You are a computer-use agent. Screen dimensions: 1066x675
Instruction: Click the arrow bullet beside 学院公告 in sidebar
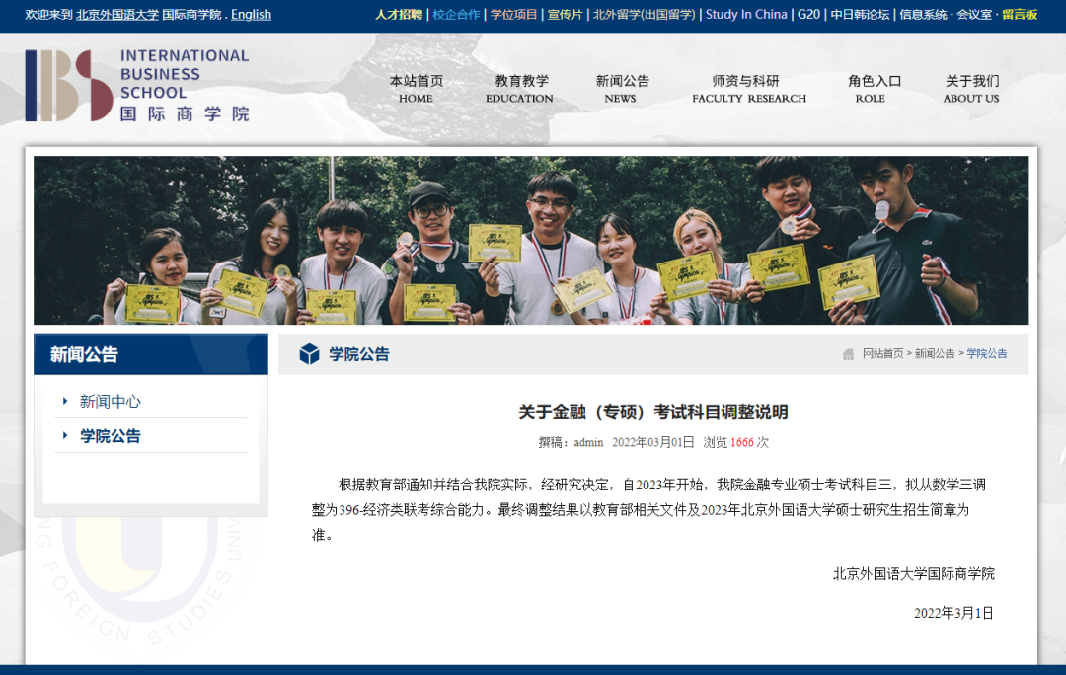coord(65,435)
